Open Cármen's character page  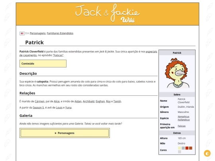pyautogui.click(x=39, y=101)
